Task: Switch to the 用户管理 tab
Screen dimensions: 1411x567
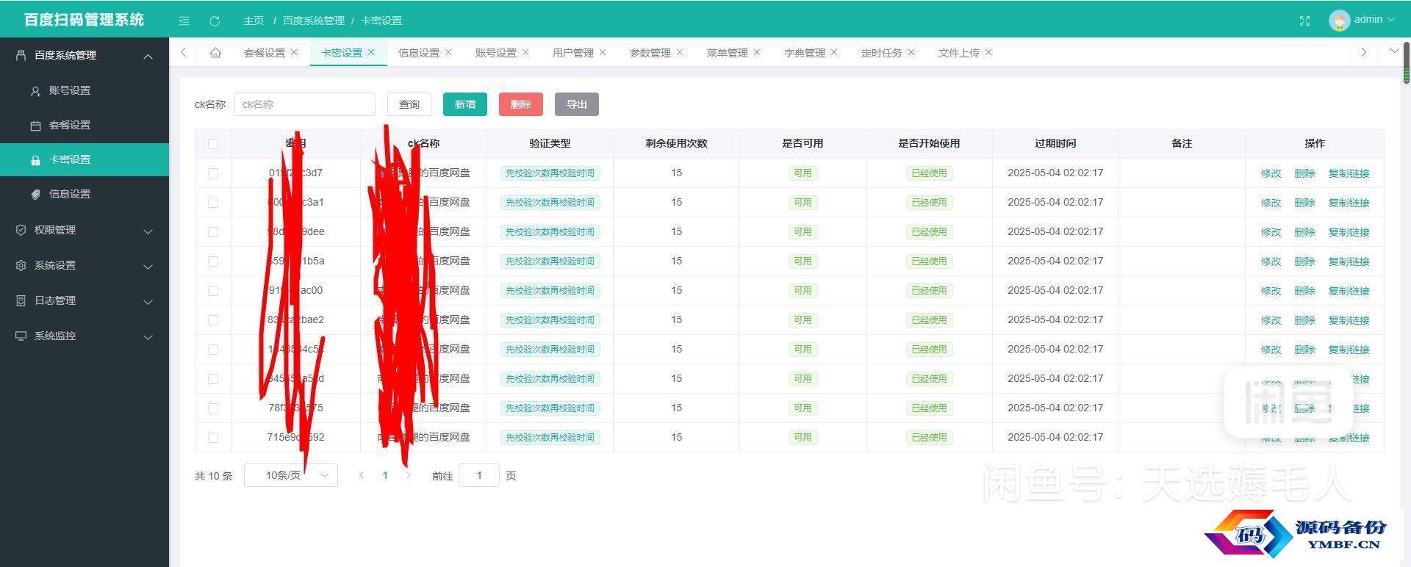Action: (x=572, y=53)
